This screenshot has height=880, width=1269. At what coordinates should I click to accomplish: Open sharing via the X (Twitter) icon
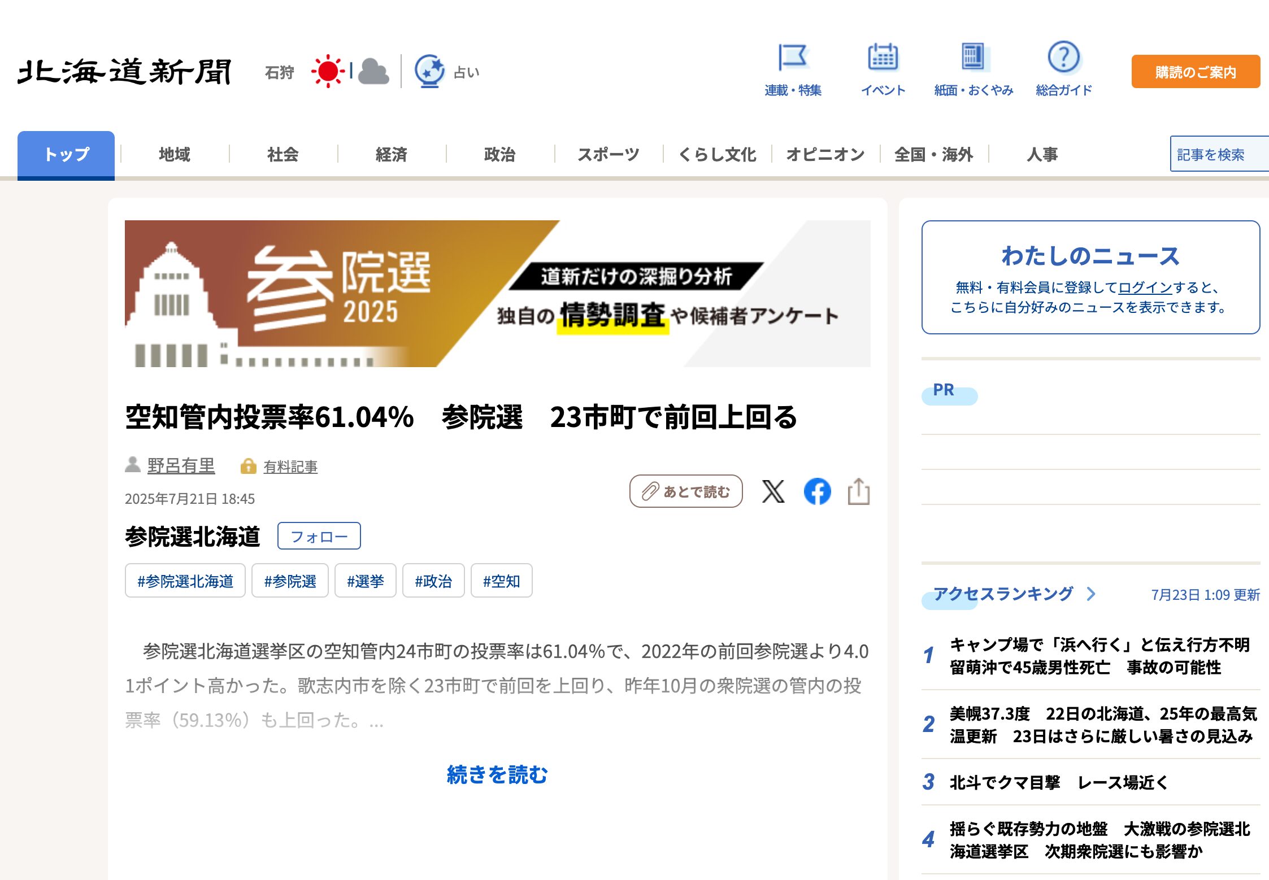tap(773, 492)
